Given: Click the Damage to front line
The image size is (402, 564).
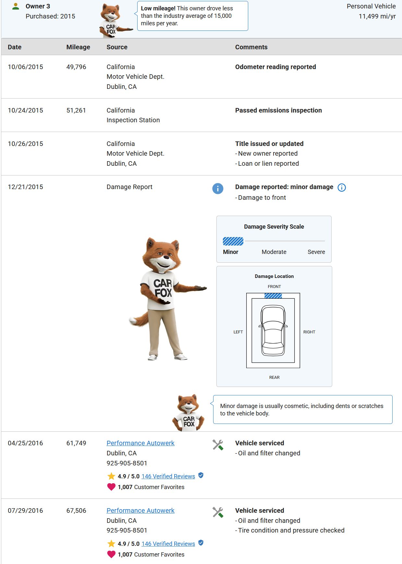Looking at the screenshot, I should coord(261,198).
